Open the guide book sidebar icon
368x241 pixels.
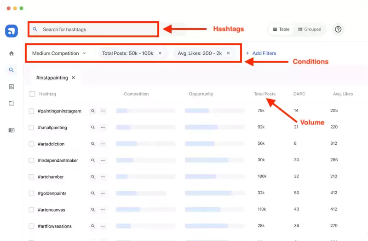[x=11, y=130]
